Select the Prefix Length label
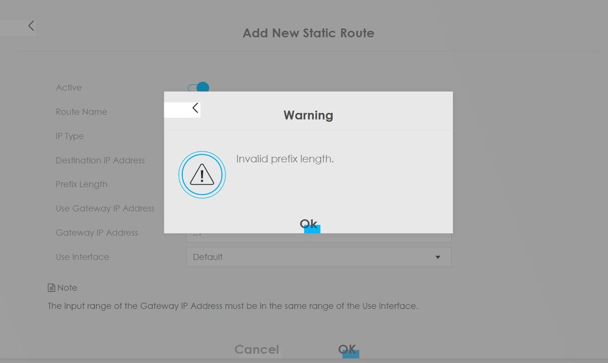The width and height of the screenshot is (608, 363). coord(81,184)
